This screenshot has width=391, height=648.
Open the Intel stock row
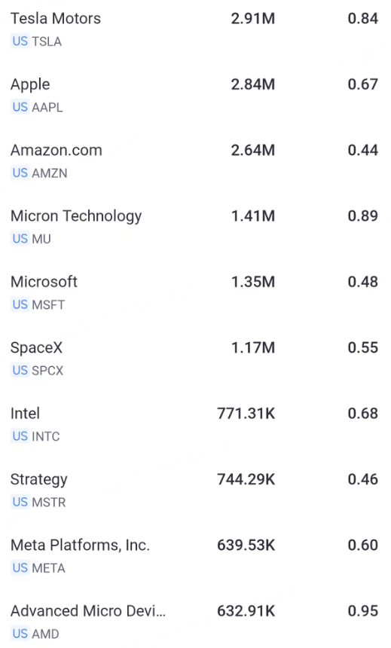[196, 424]
